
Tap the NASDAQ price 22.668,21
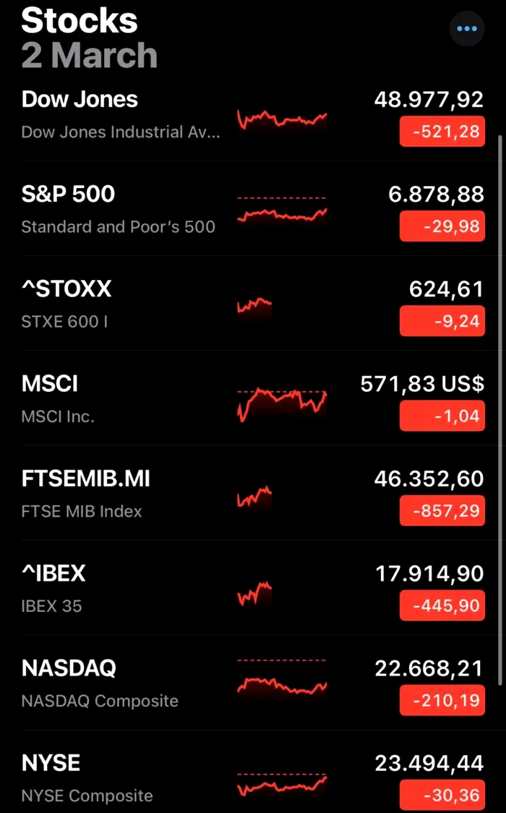pos(429,668)
